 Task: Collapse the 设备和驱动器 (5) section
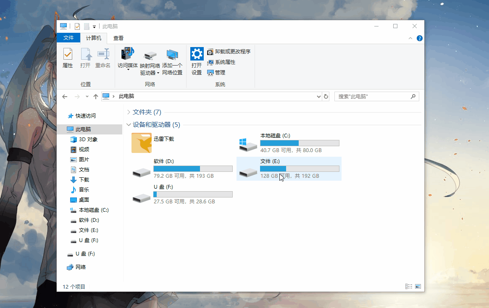point(129,125)
